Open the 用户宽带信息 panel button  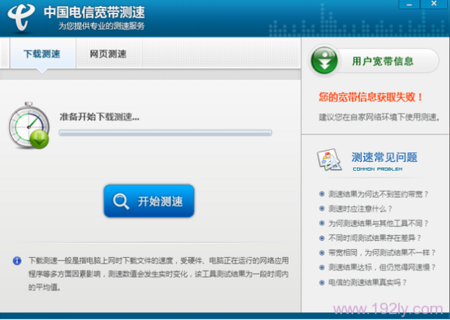tap(373, 61)
